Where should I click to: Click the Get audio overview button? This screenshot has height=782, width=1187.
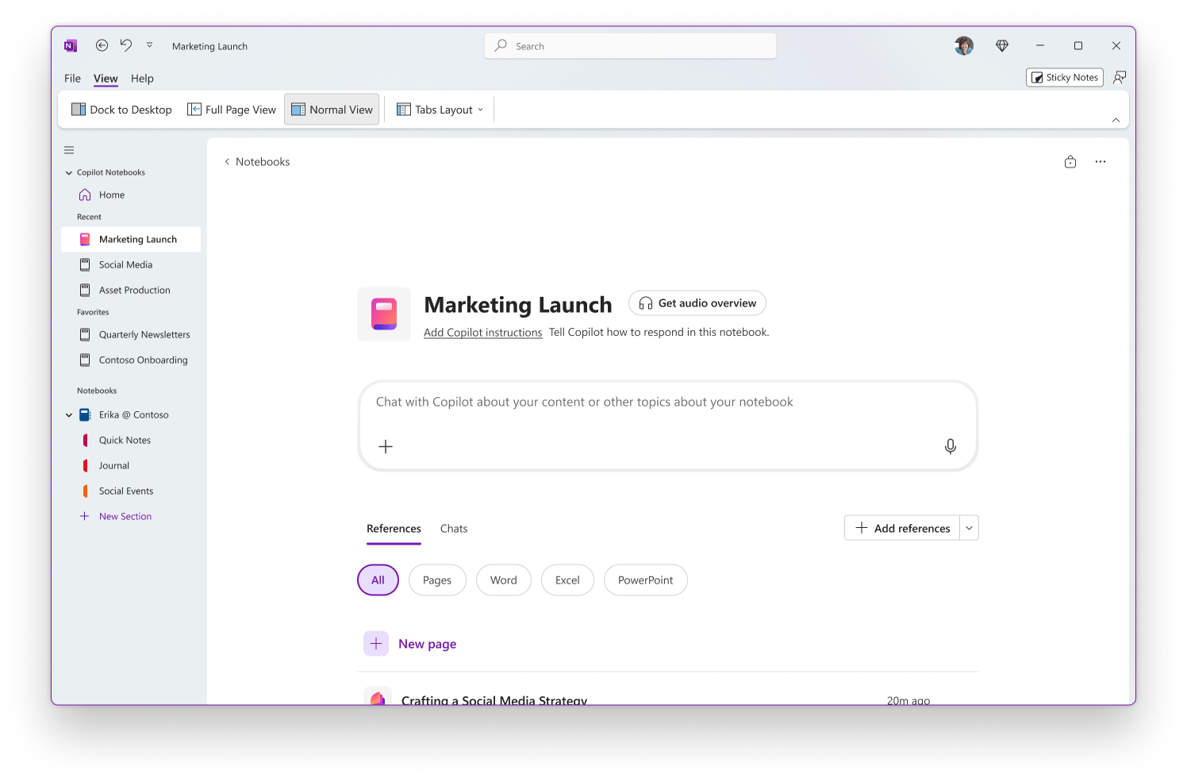pos(697,303)
